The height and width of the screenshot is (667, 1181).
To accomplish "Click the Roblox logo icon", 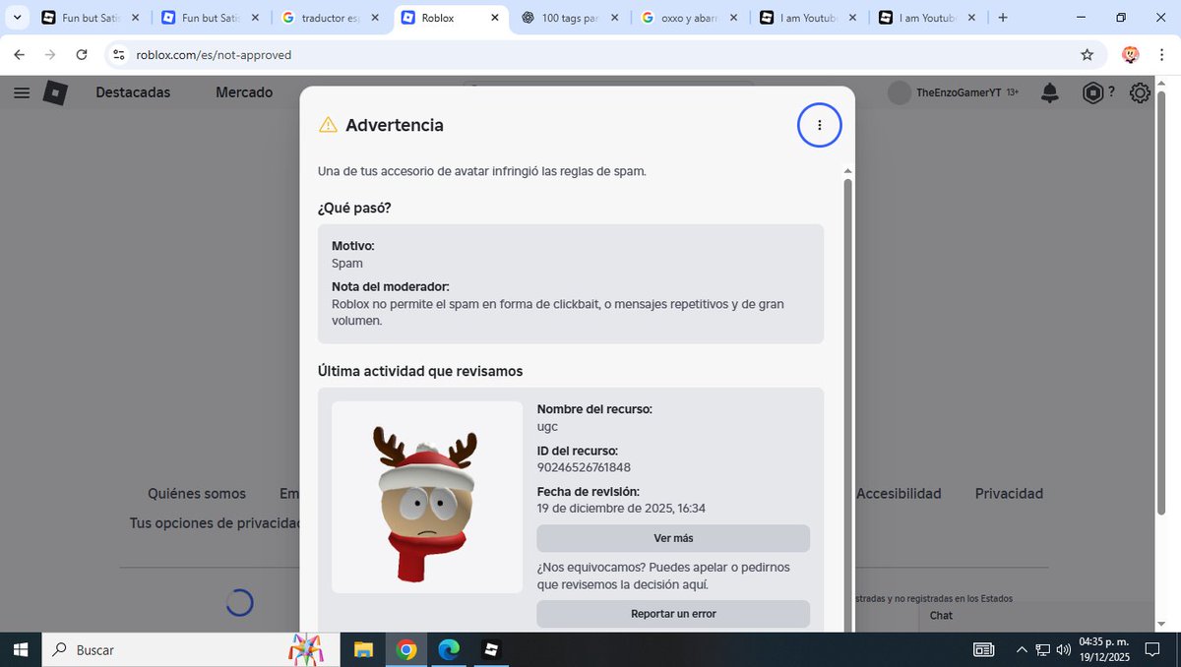I will (x=55, y=92).
